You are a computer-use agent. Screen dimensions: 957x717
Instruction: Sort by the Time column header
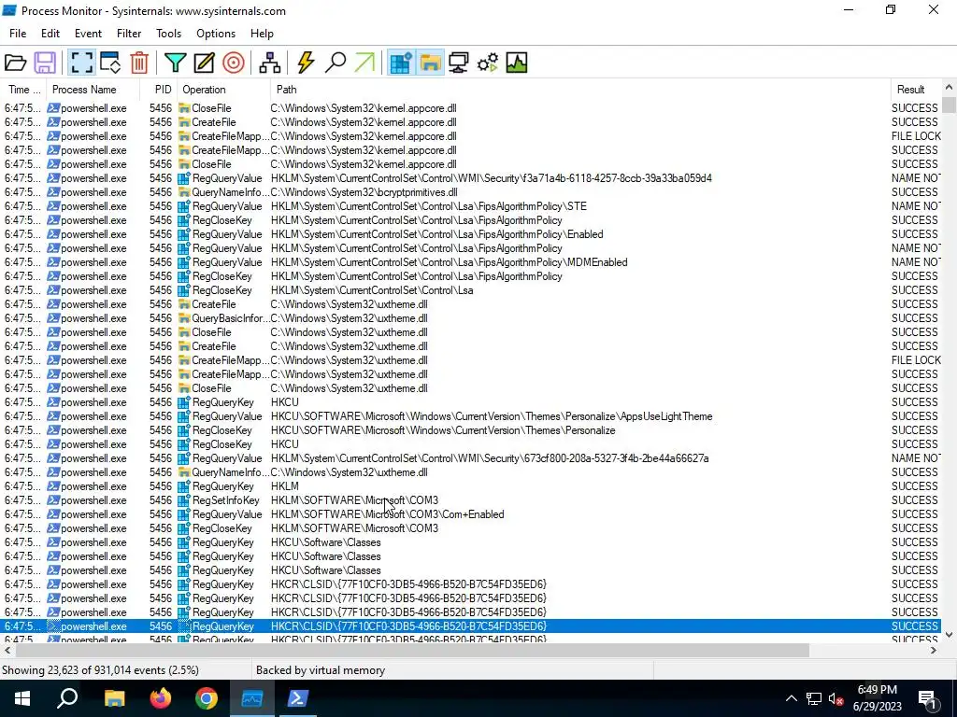[23, 90]
